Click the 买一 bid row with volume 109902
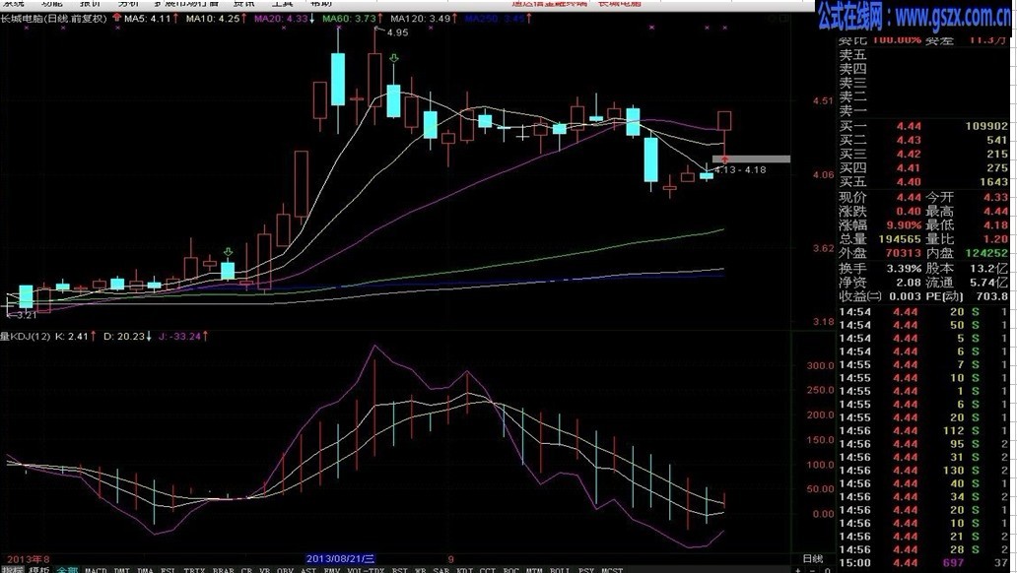This screenshot has width=1017, height=573. tap(923, 126)
